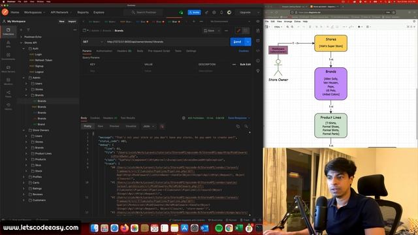Viewport: 418px width, 235px height.
Task: Open the APIs sidebar panel
Action: pos(8,44)
